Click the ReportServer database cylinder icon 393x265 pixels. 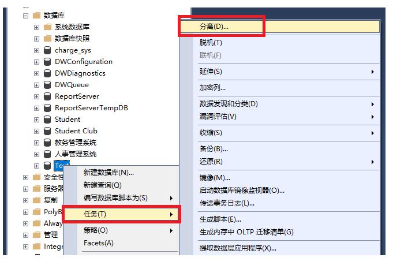tap(47, 96)
